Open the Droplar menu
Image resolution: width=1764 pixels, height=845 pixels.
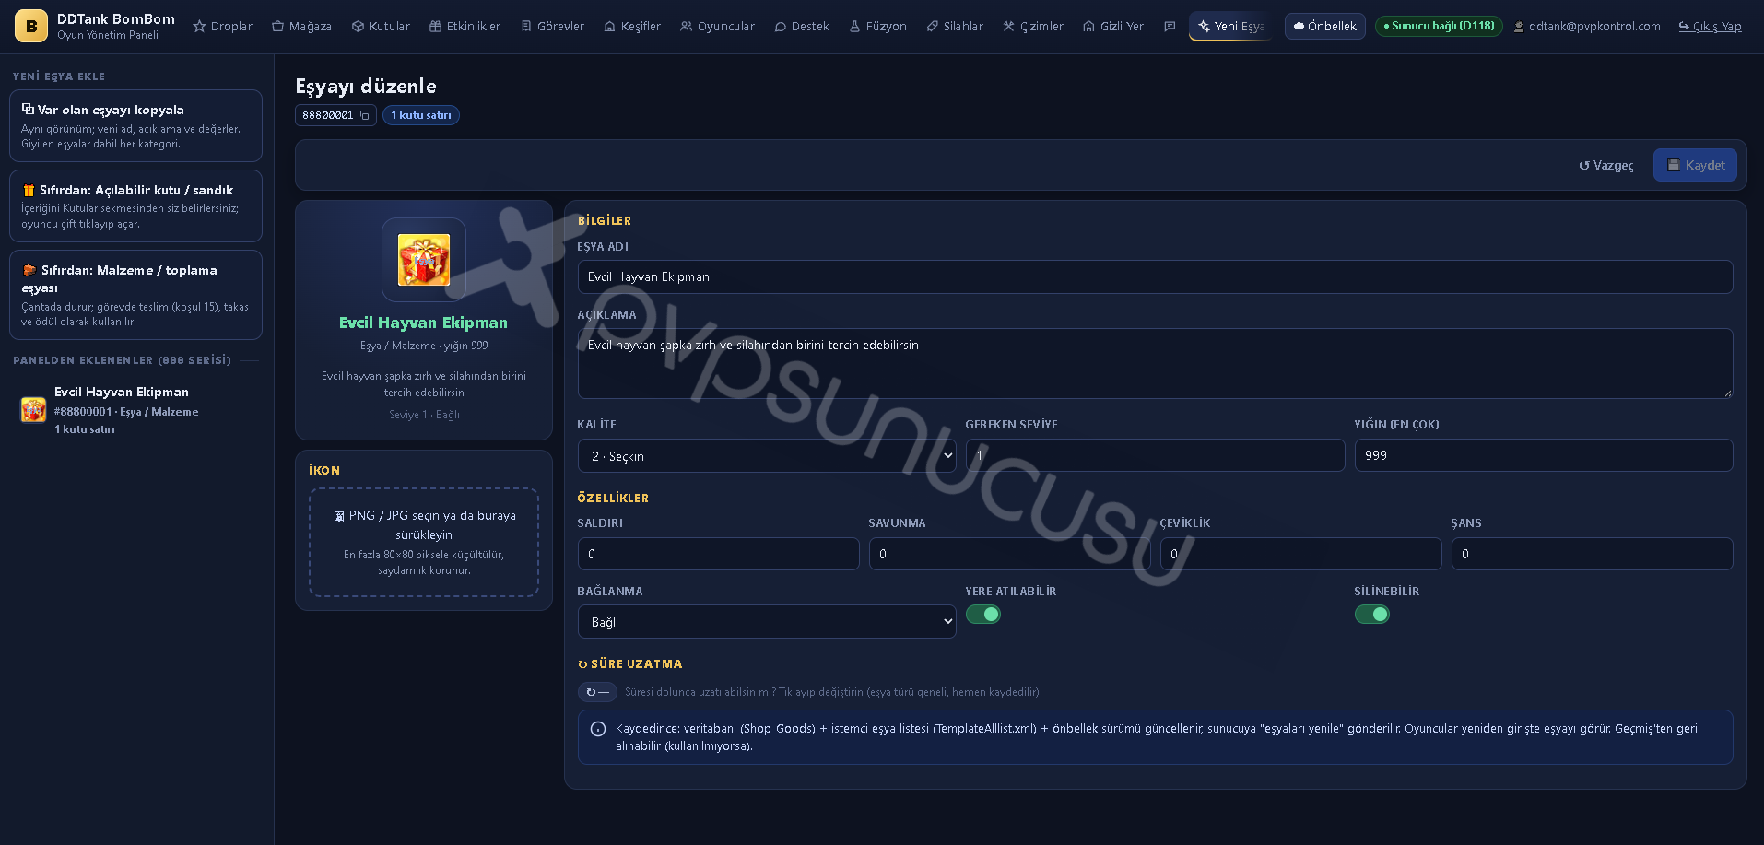[222, 26]
